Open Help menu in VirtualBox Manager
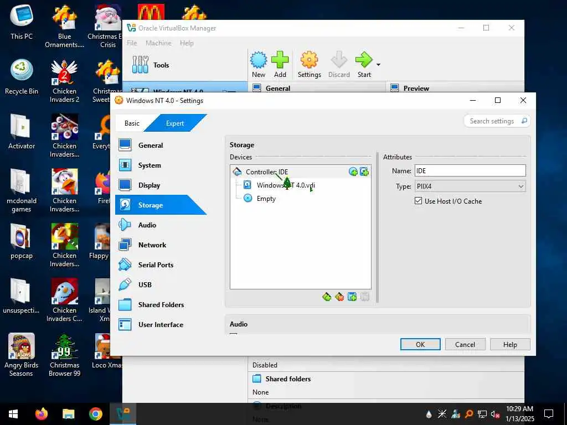567x425 pixels. point(187,43)
